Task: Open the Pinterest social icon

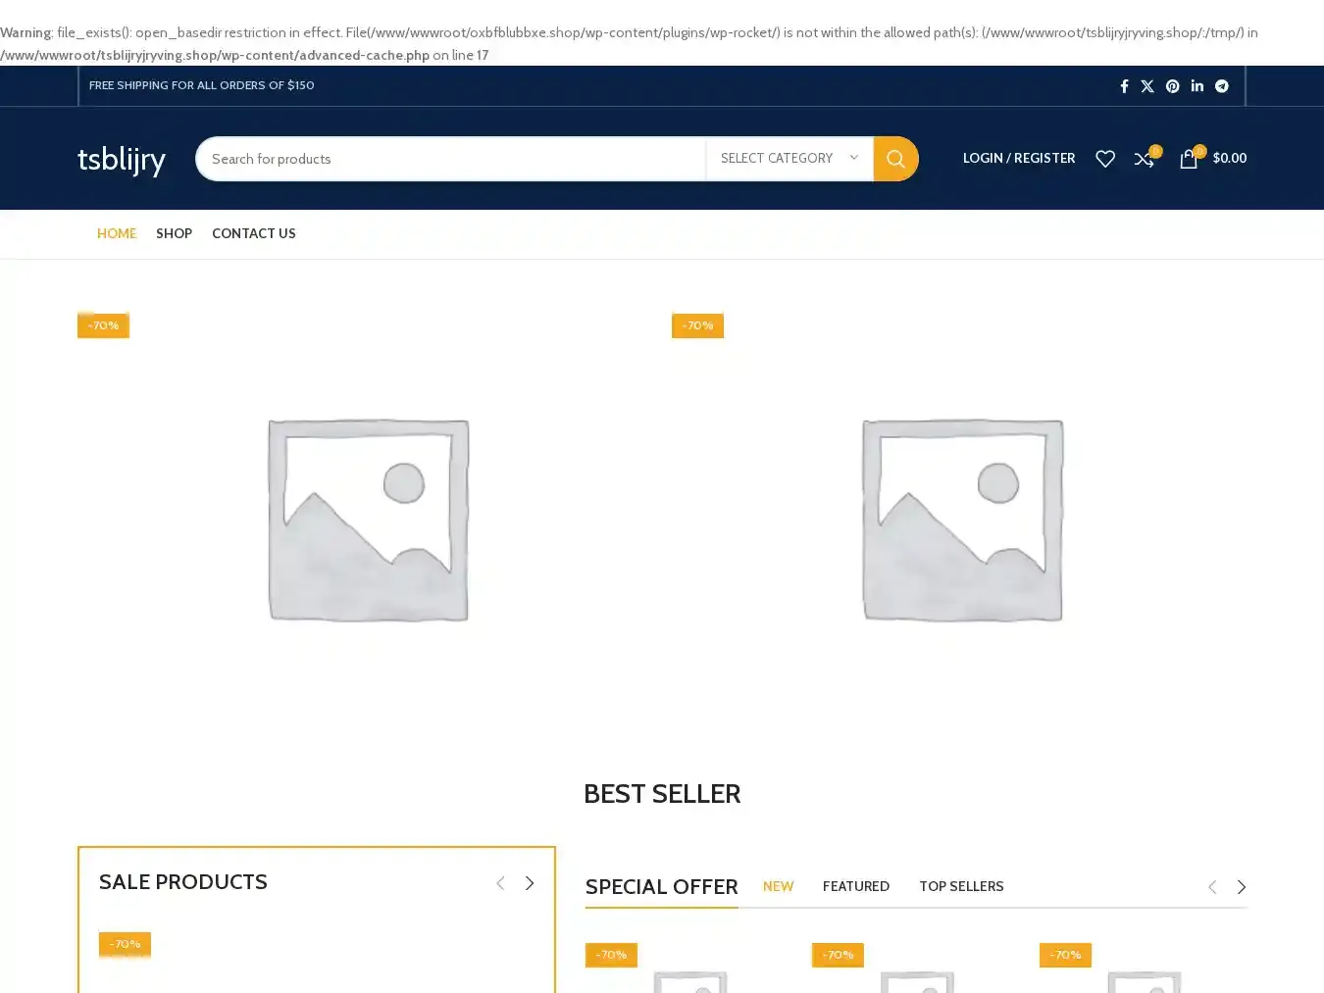Action: [x=1172, y=86]
